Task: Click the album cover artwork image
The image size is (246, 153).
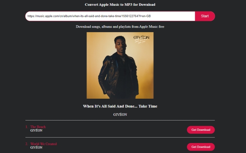Action: point(120,65)
